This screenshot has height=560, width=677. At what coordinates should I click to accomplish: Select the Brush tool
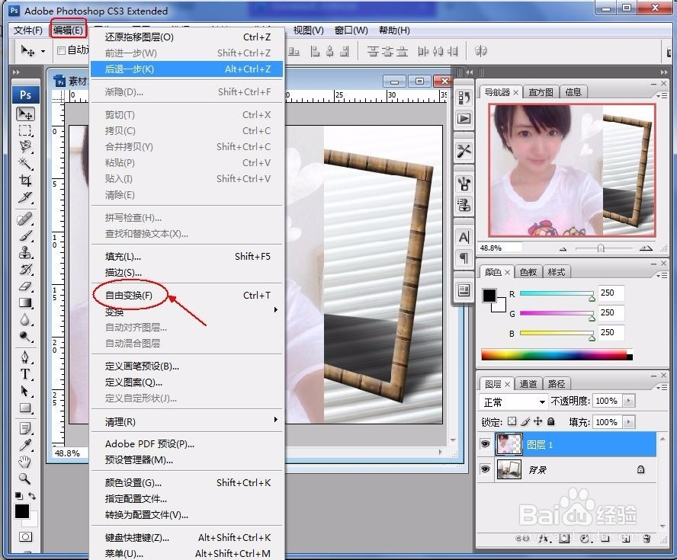click(25, 235)
